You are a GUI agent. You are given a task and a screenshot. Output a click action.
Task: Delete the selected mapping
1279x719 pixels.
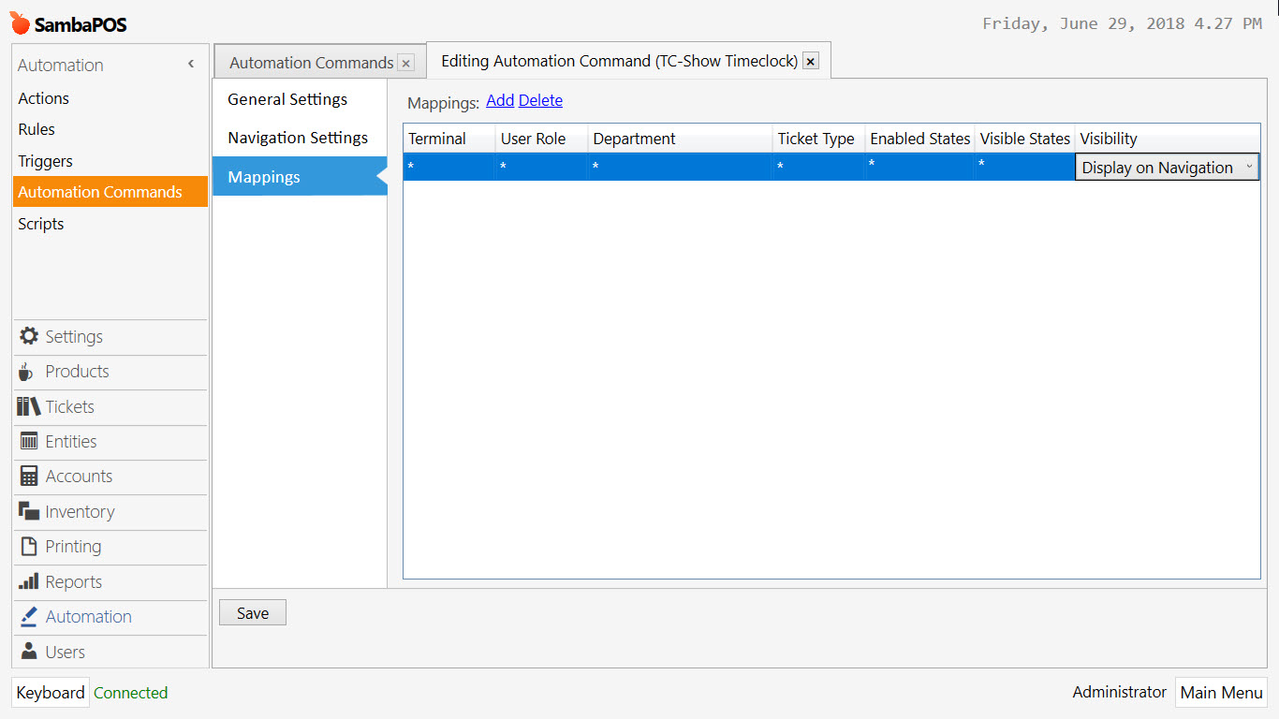point(540,100)
